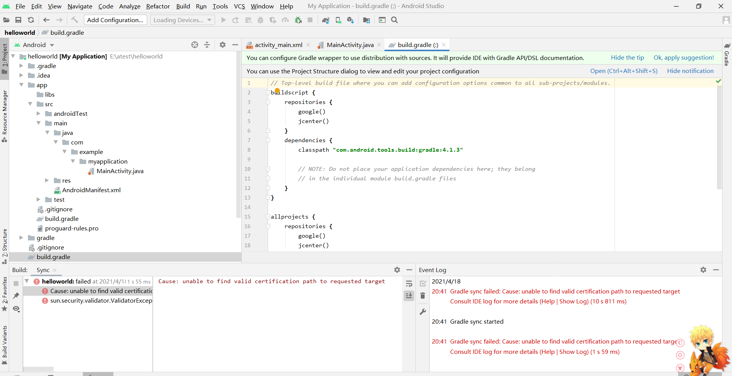Open Event Log panel gear options

click(703, 270)
